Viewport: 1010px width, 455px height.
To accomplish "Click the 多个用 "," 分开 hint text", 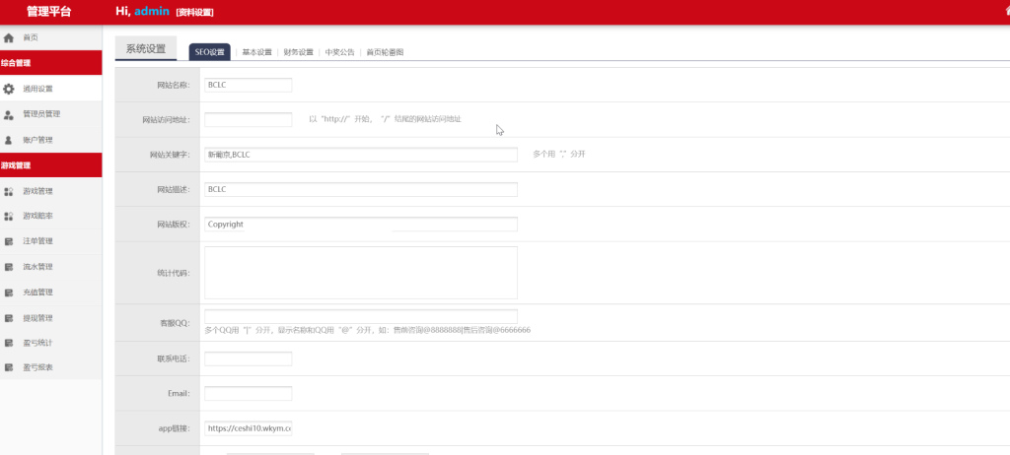I will (x=559, y=155).
